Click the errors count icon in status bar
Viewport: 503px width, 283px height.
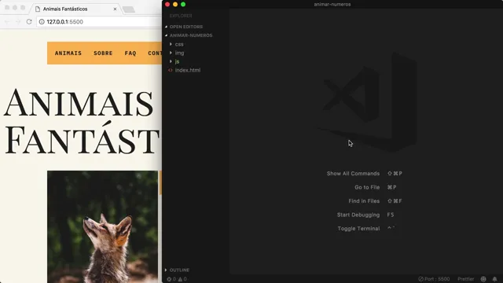169,279
